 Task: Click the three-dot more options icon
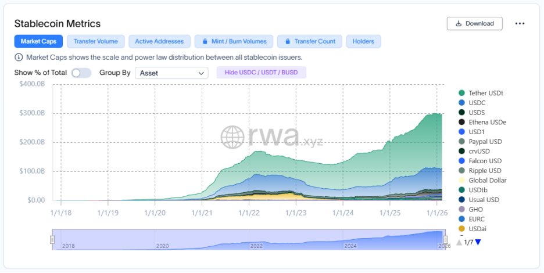(x=520, y=24)
